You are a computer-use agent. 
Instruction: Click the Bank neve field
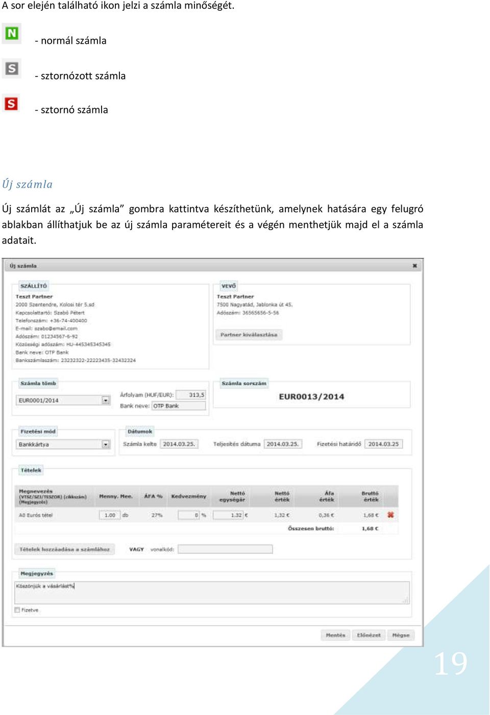point(179,406)
